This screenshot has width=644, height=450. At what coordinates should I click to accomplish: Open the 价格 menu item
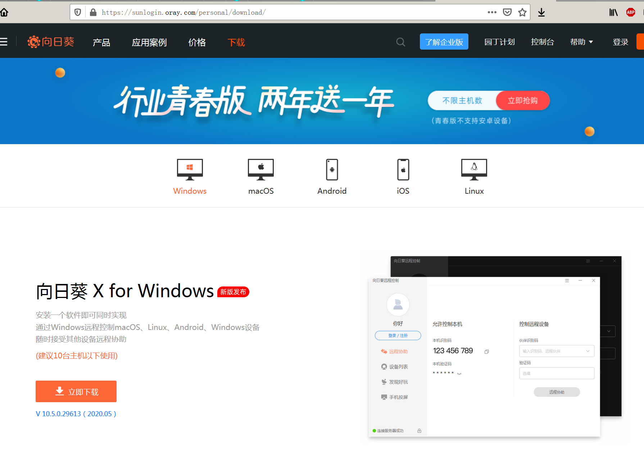coord(197,42)
